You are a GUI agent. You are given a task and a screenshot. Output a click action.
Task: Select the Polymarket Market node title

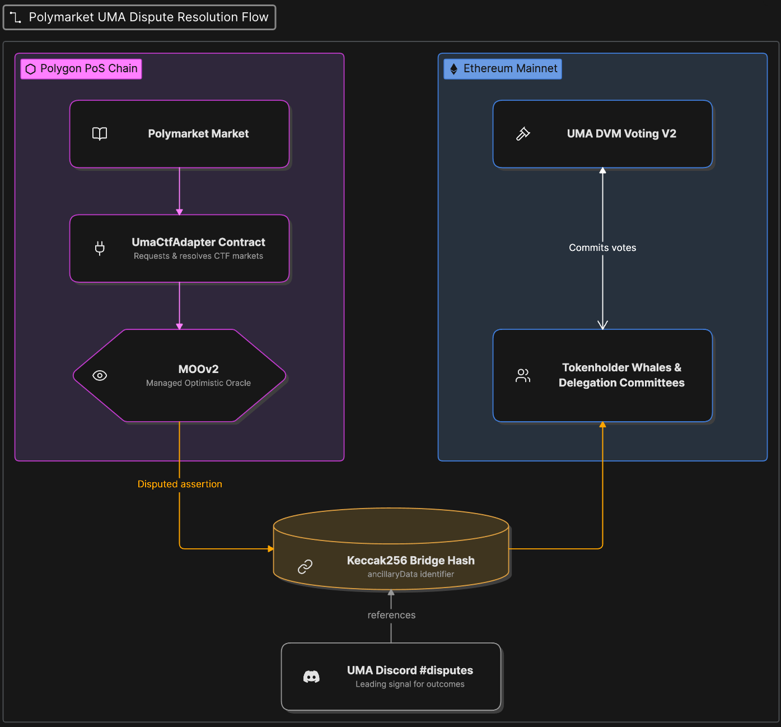click(198, 134)
